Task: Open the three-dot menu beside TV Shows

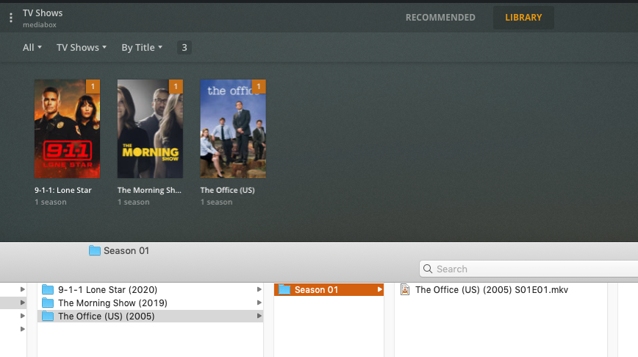Action: pyautogui.click(x=11, y=18)
